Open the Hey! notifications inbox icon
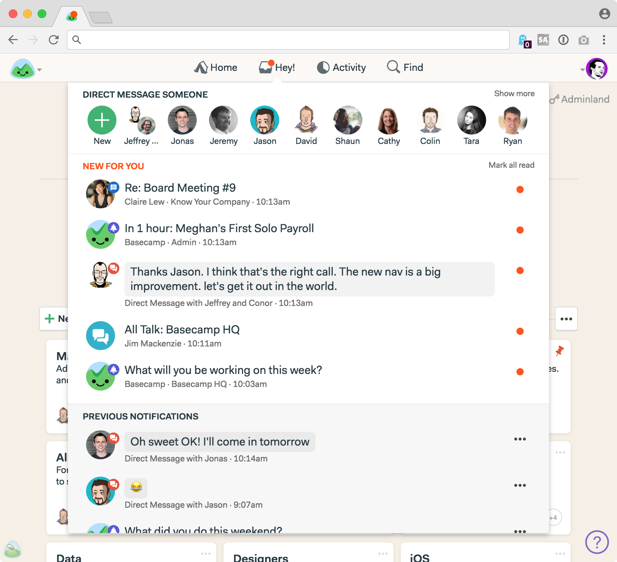This screenshot has width=617, height=562. point(266,67)
